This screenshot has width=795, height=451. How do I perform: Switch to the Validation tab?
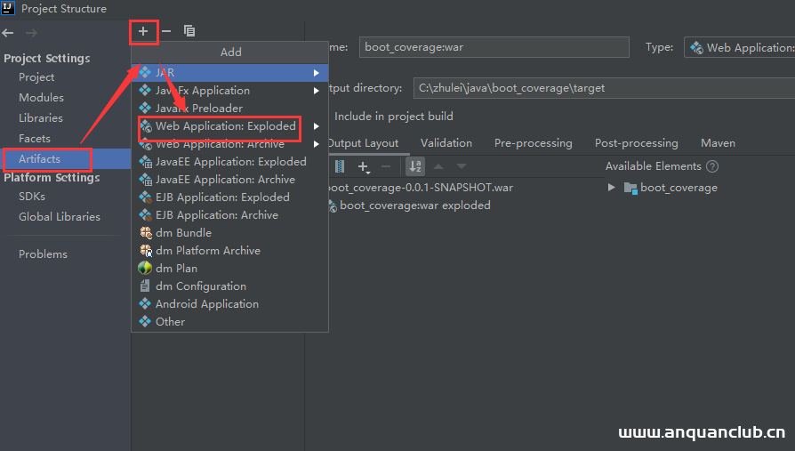(x=446, y=143)
